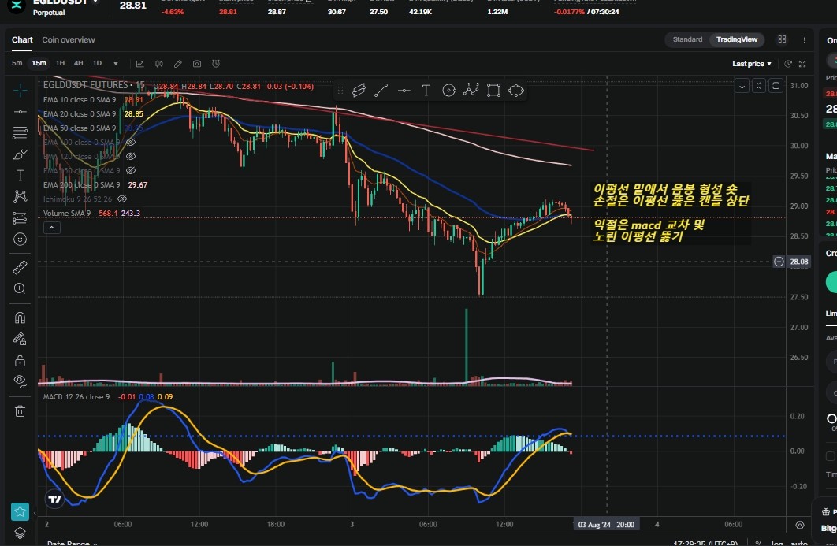The height and width of the screenshot is (546, 837).
Task: Remove drawings with trash icon
Action: coord(20,411)
